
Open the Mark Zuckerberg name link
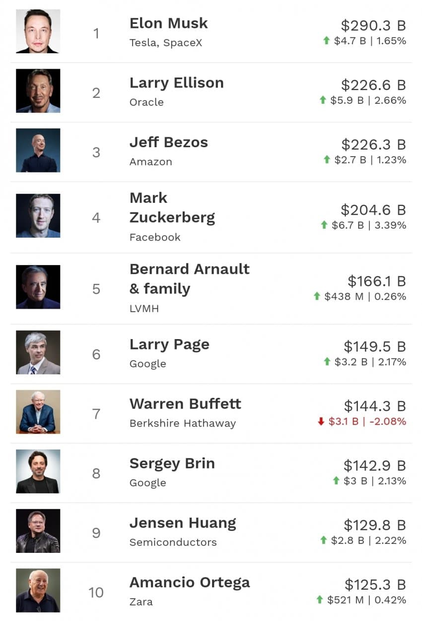pos(172,208)
